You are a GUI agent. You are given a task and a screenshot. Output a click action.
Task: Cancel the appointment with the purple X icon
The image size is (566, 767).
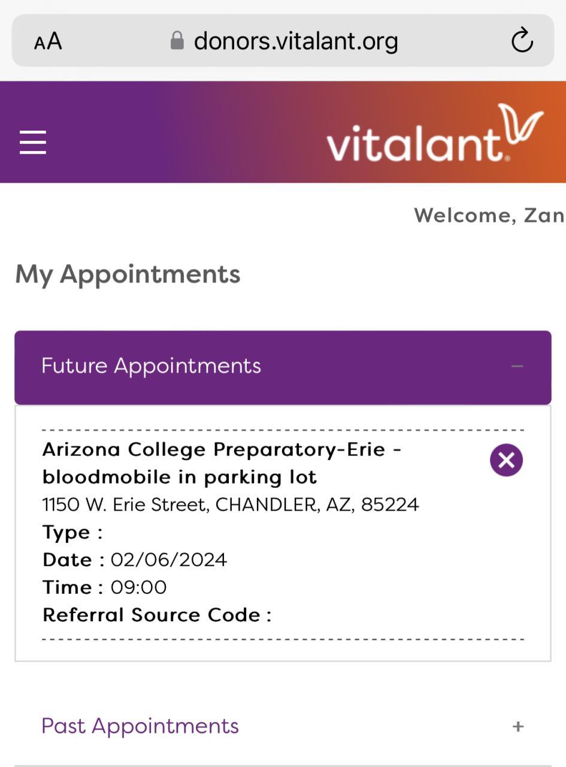point(506,460)
